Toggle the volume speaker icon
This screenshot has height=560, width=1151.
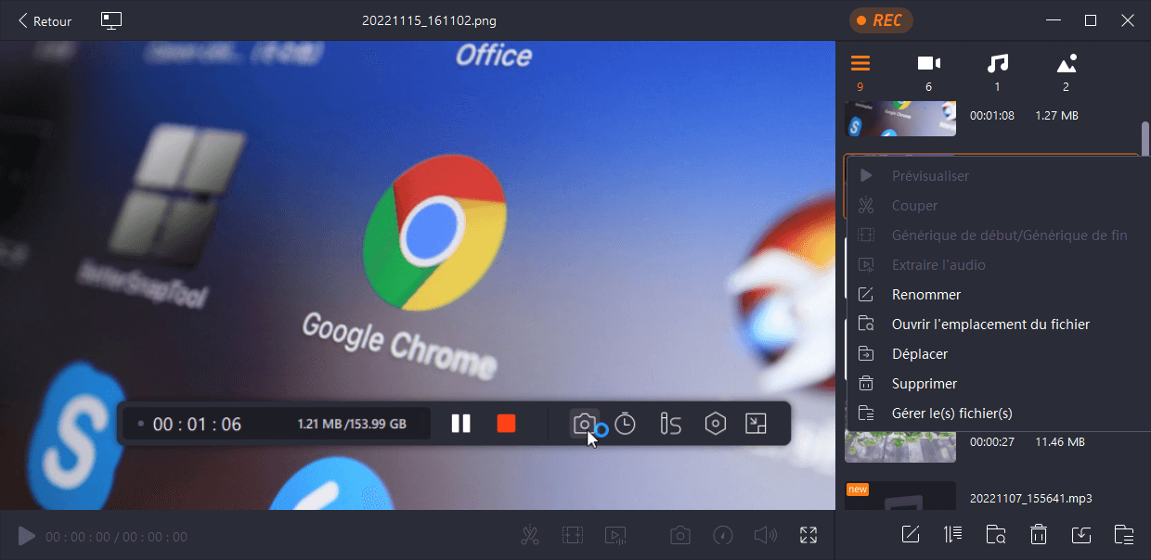(x=765, y=535)
